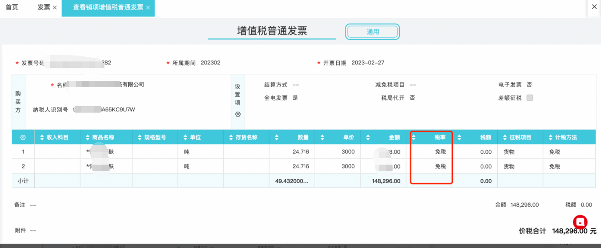Select the 免税 tax rate in row 1
This screenshot has height=248, width=601.
[x=440, y=152]
